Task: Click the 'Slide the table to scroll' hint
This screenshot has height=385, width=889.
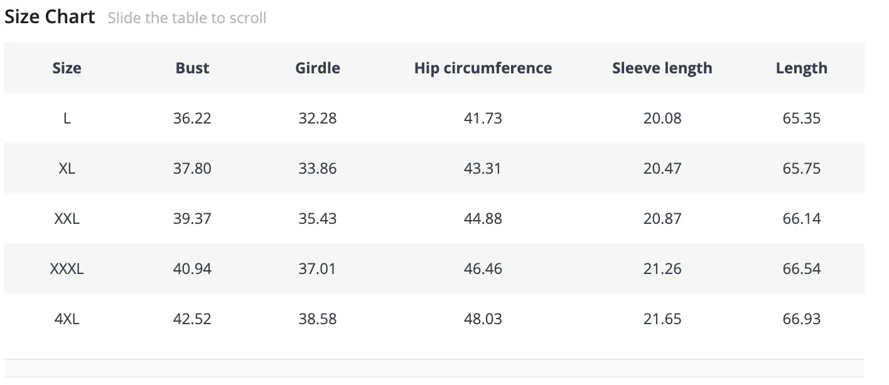Action: pyautogui.click(x=187, y=18)
